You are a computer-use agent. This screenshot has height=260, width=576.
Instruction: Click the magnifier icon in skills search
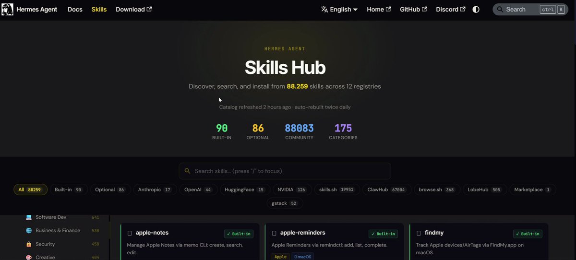187,171
